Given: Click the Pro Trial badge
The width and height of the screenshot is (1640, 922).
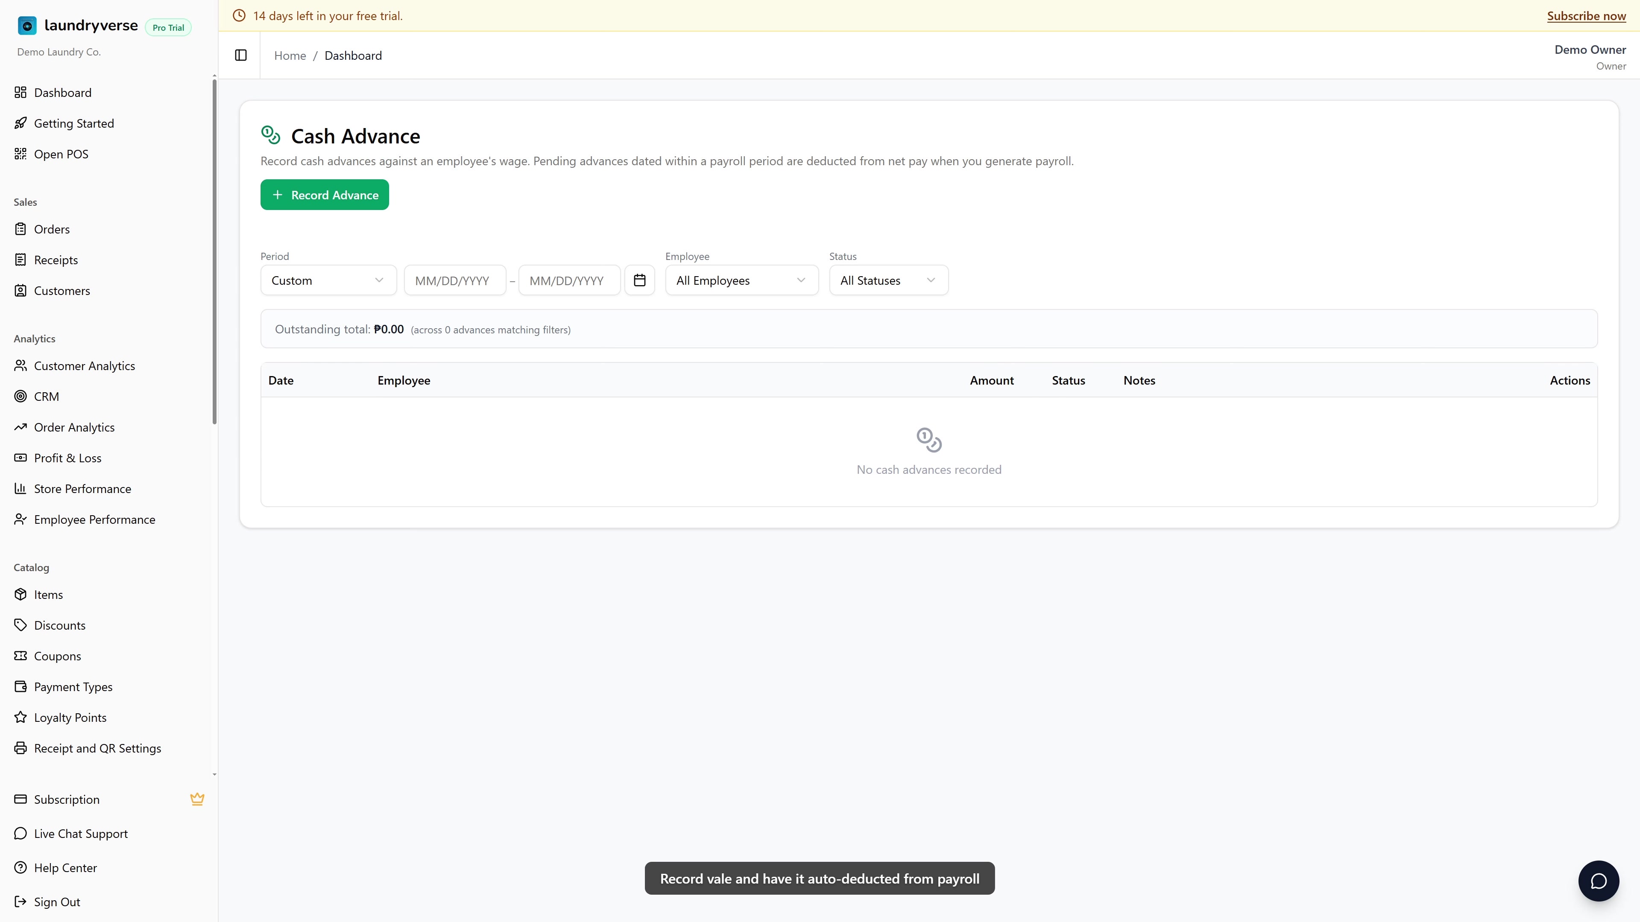Looking at the screenshot, I should (x=169, y=27).
